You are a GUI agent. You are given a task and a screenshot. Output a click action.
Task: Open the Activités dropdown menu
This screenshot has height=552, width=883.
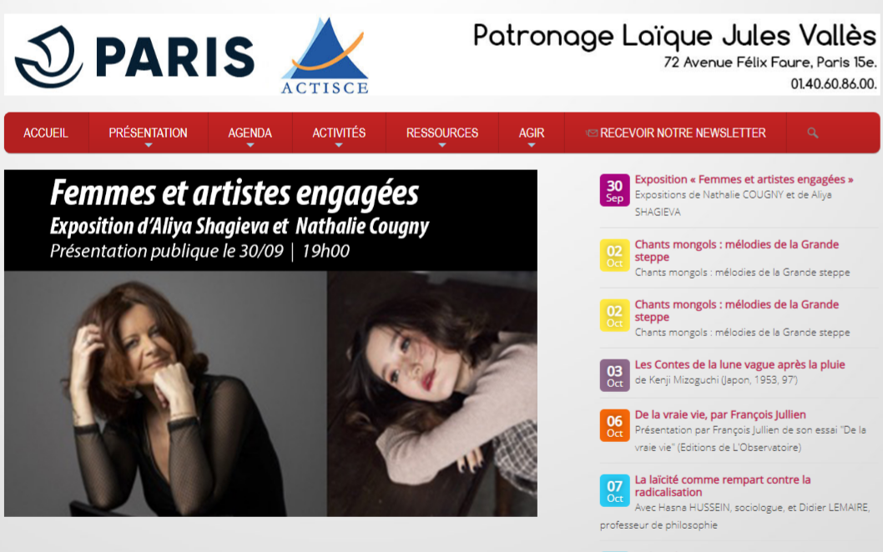coord(339,133)
